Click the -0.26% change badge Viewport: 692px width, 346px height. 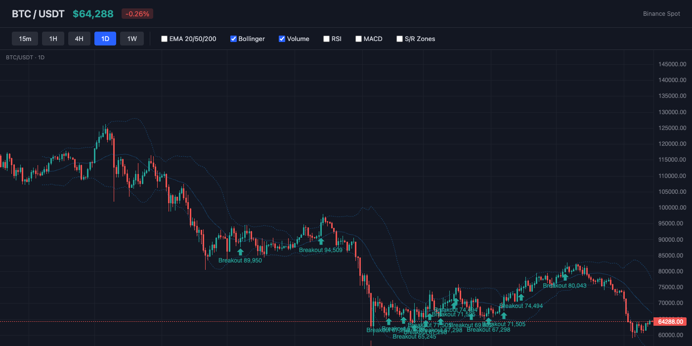(x=137, y=14)
